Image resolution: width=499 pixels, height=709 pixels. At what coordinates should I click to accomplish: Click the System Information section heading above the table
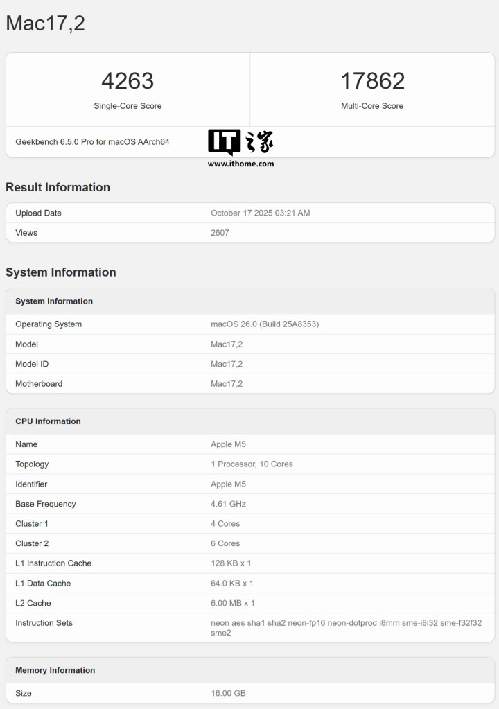[x=61, y=272]
